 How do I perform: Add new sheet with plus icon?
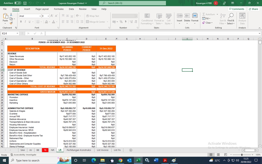[131, 150]
